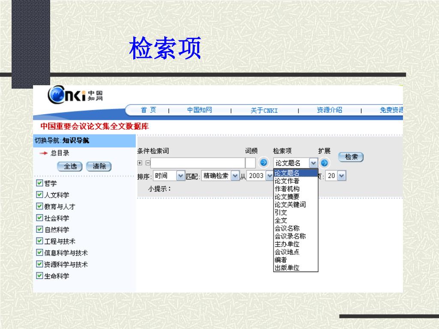Go to 首页 in the navigation bar

pyautogui.click(x=148, y=110)
